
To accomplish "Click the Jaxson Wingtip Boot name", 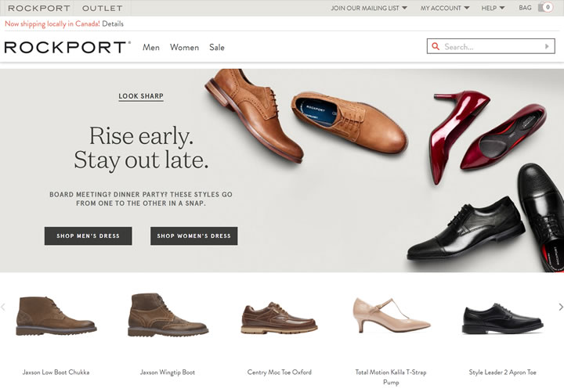I will [x=168, y=372].
